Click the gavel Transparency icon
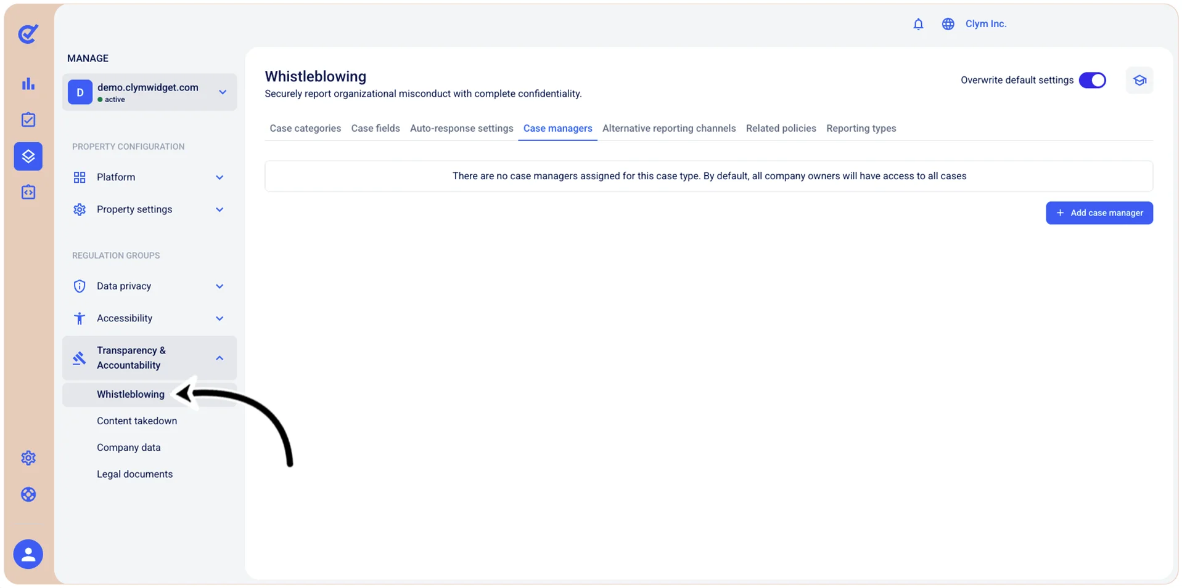 [79, 358]
